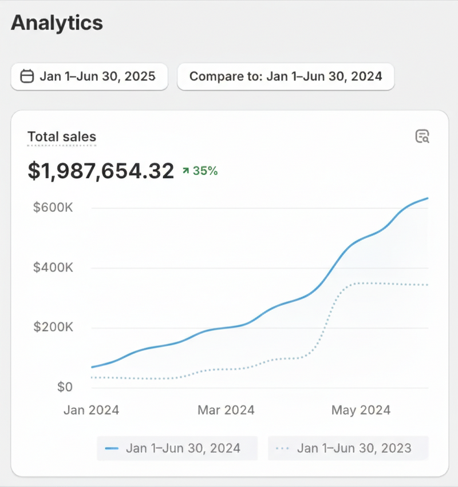Click the $400K axis label
The image size is (458, 487).
pyautogui.click(x=53, y=268)
